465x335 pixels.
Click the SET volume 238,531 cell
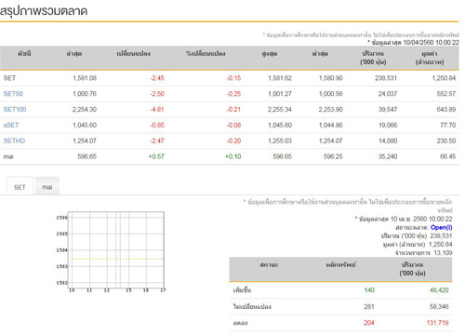[x=386, y=78]
